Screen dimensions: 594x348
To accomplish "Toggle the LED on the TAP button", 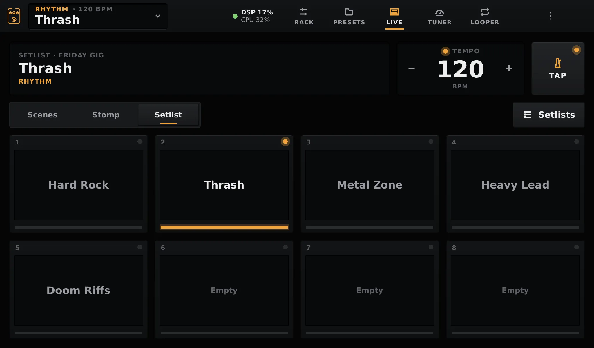I will point(577,50).
